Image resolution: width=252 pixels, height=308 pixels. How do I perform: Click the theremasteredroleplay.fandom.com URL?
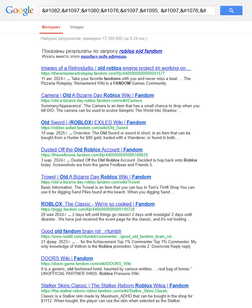(103, 74)
